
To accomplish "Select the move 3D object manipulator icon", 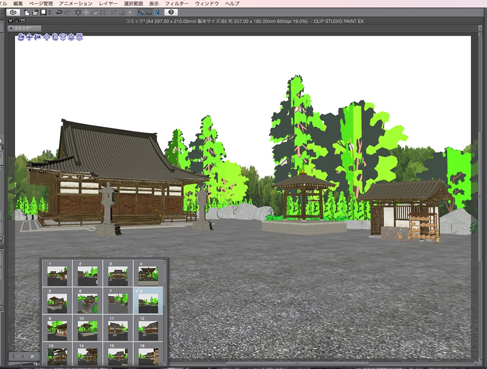I will pos(47,37).
